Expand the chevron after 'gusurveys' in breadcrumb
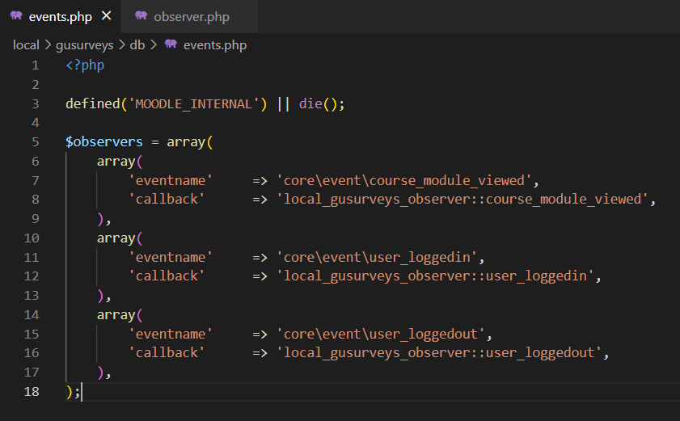 click(122, 44)
